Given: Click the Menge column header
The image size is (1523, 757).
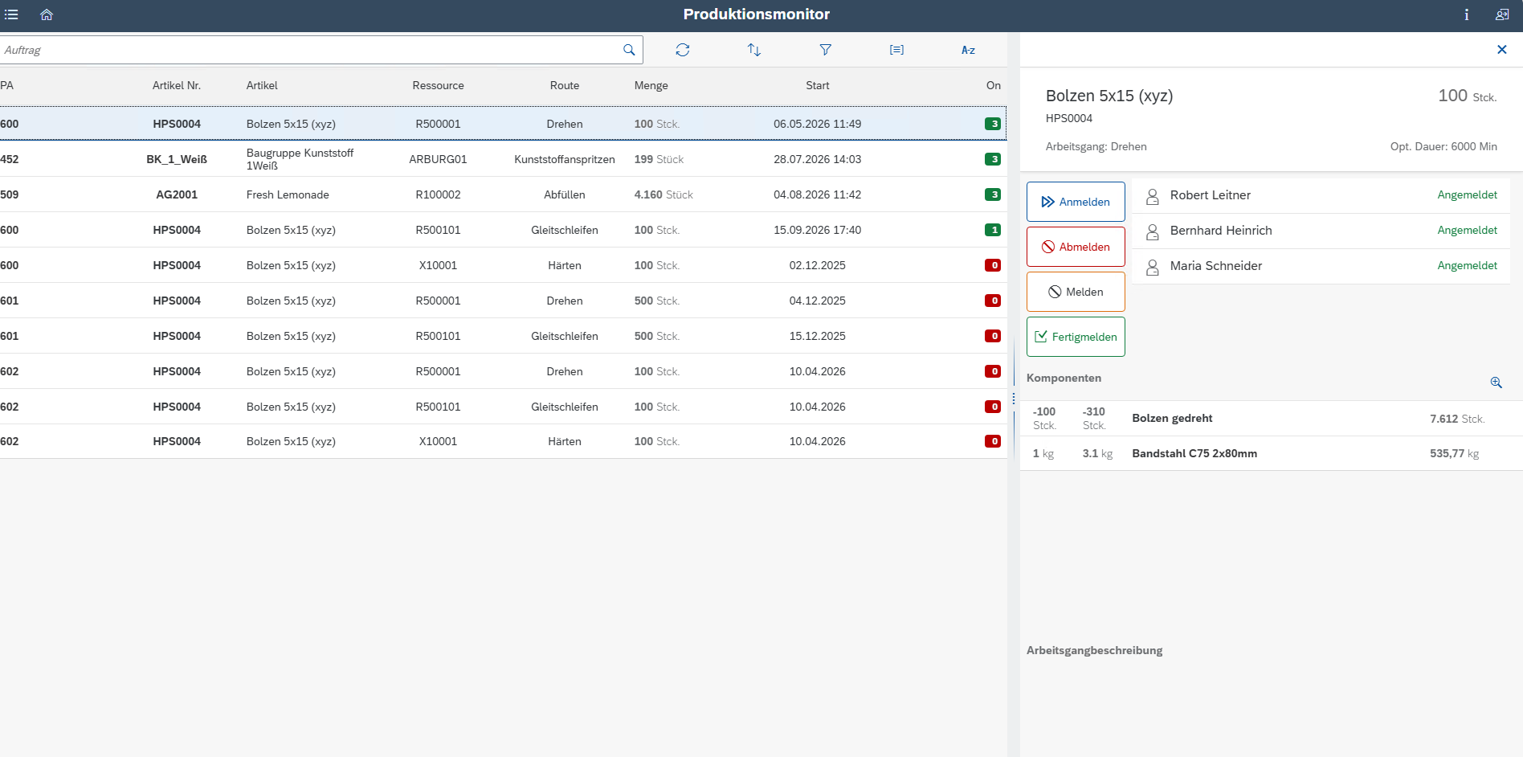Looking at the screenshot, I should [x=651, y=85].
